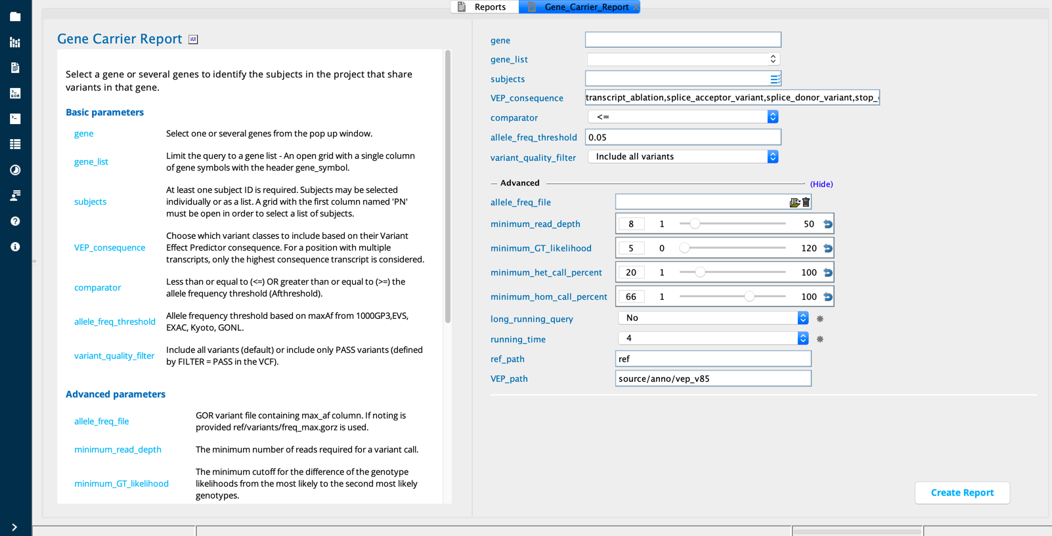The image size is (1052, 536).
Task: Open the document reports icon in the sidebar
Action: (15, 68)
